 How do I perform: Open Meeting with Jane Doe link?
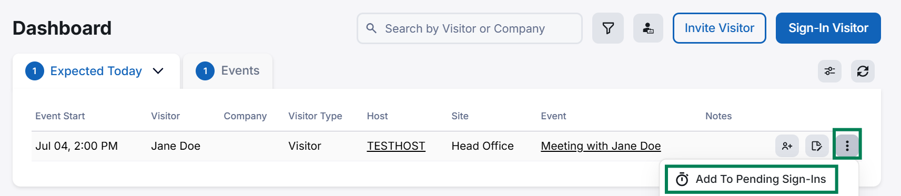point(601,146)
